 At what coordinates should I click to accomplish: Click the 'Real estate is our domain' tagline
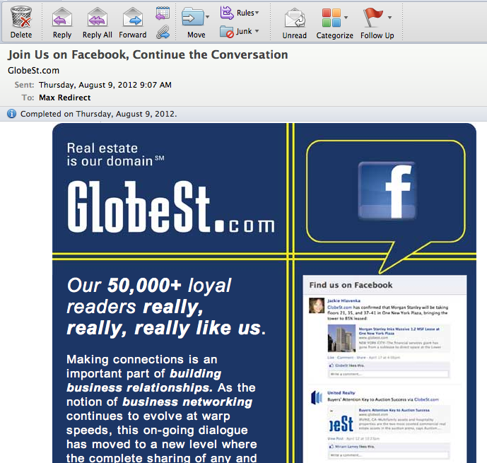click(115, 155)
